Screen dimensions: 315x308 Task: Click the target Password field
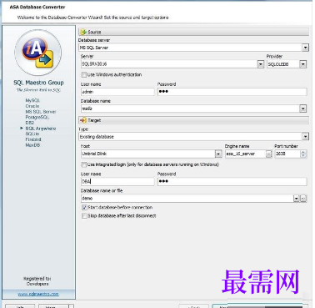click(232, 181)
